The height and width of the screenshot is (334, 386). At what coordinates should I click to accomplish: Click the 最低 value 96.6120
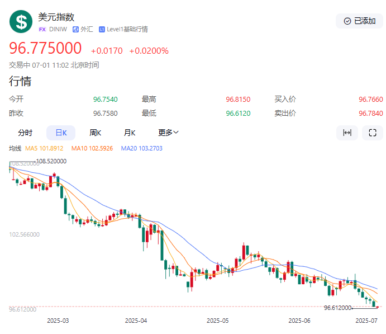tap(238, 114)
